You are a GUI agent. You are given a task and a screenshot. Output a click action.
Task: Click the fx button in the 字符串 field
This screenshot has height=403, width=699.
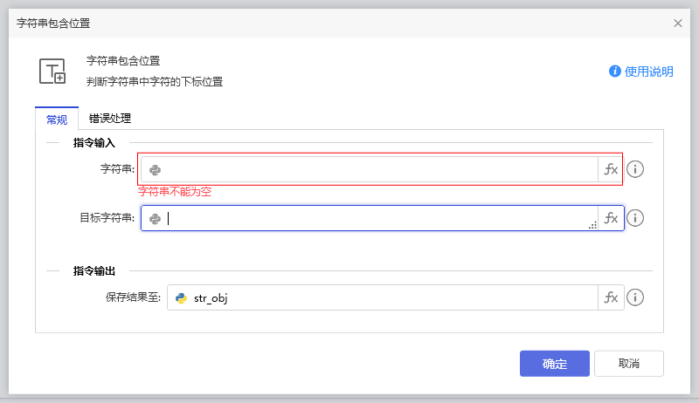pos(611,169)
